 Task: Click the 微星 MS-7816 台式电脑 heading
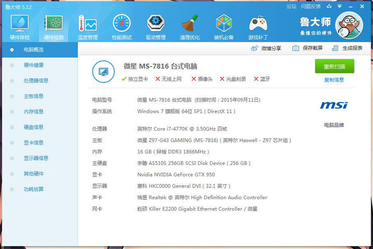(x=160, y=66)
